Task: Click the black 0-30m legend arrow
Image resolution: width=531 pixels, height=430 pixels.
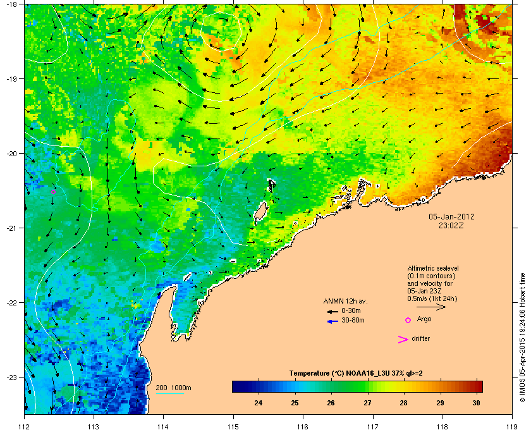Action: (333, 311)
